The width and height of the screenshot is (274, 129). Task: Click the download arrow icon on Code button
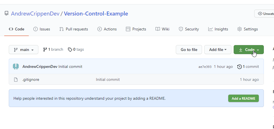pos(241,50)
